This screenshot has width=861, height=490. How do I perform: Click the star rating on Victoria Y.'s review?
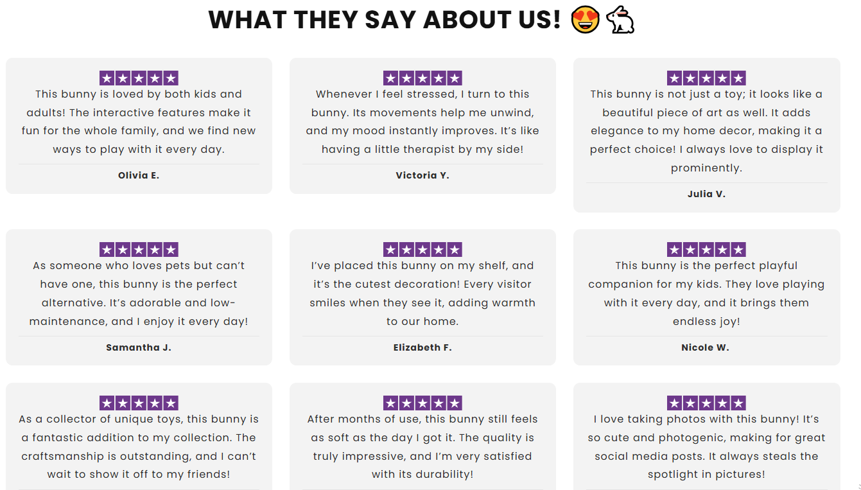pyautogui.click(x=422, y=78)
